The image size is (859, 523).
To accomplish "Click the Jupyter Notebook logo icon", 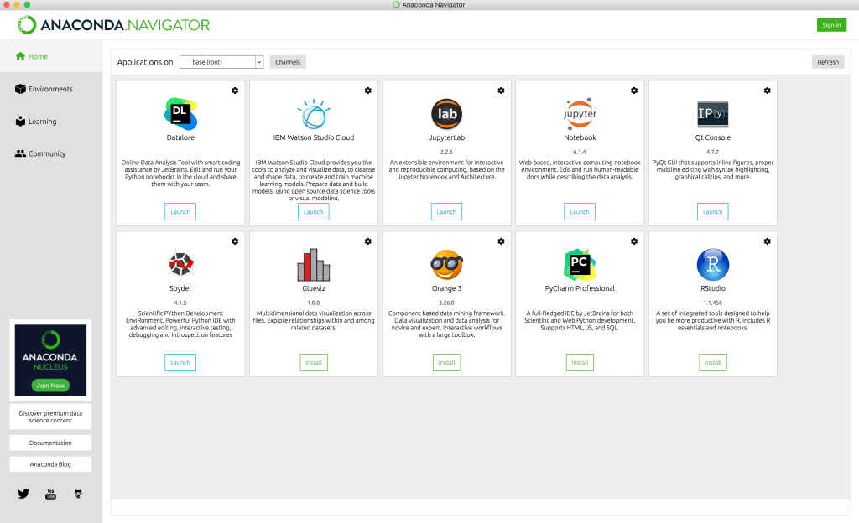I will 580,113.
